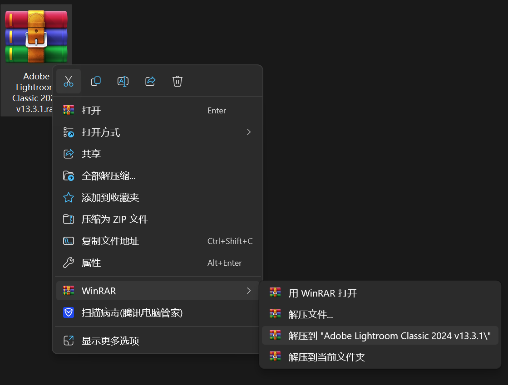
Task: Choose 打开 to open the archive
Action: point(91,111)
